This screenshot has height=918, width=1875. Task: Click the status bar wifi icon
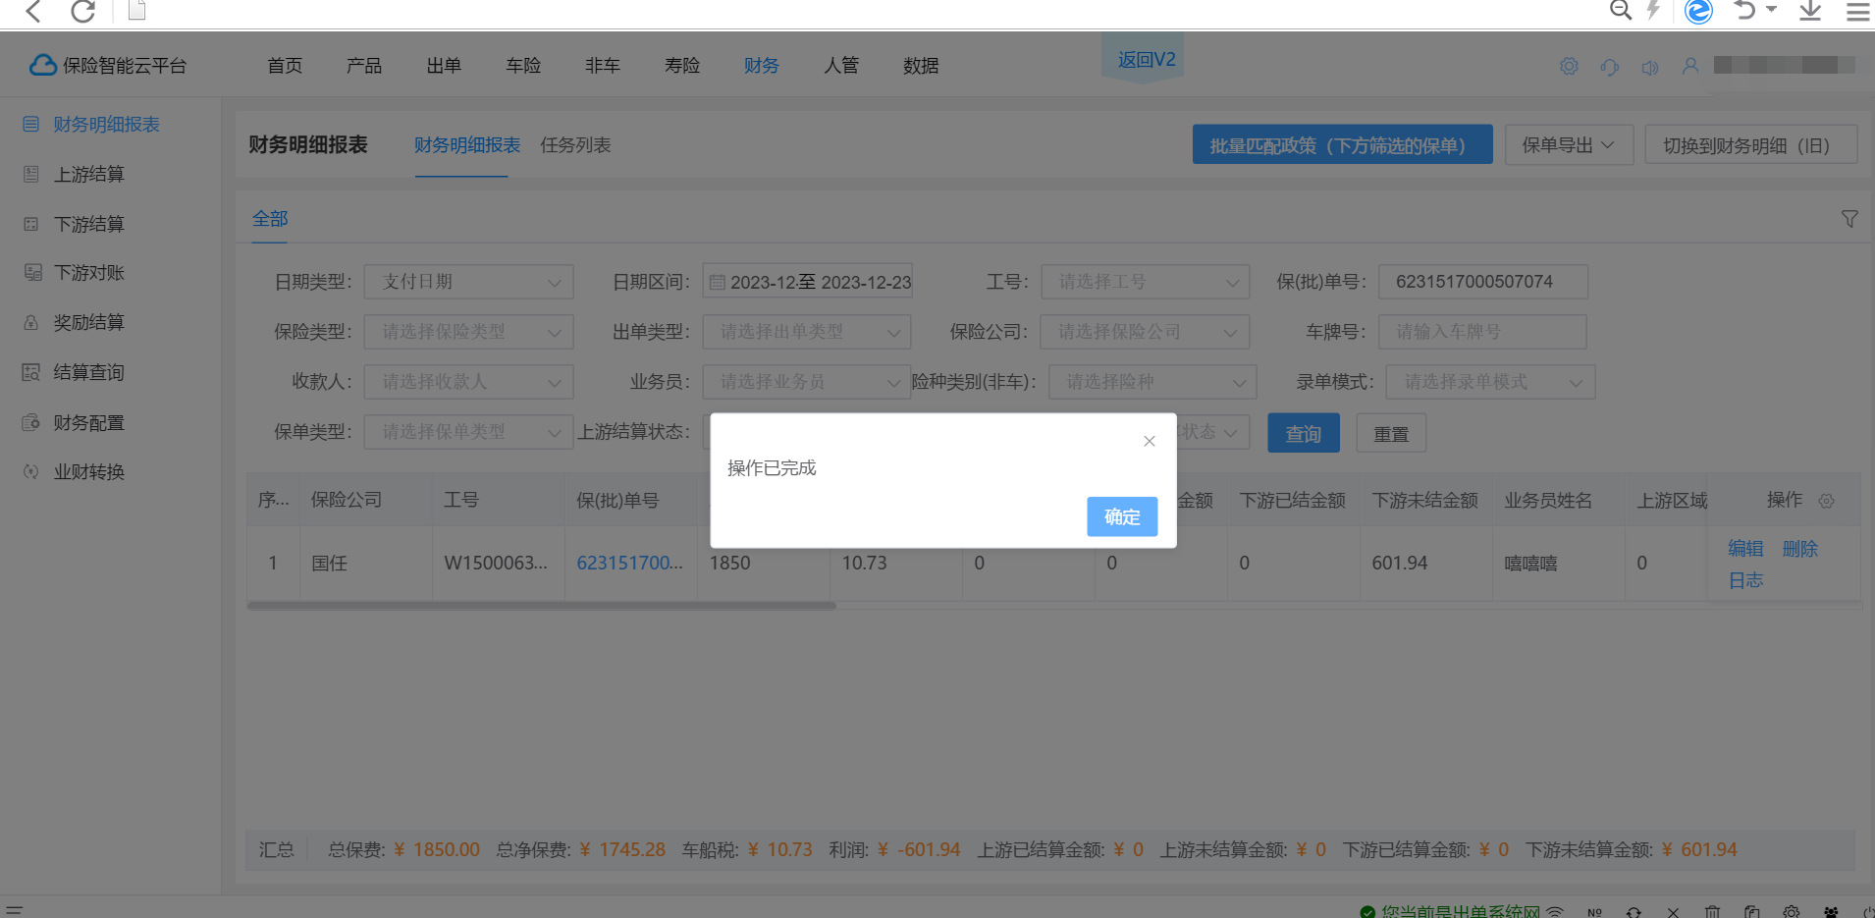point(1555,912)
